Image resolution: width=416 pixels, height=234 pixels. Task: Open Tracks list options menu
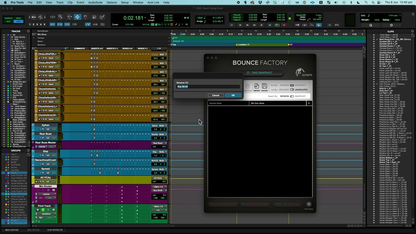coord(28,31)
